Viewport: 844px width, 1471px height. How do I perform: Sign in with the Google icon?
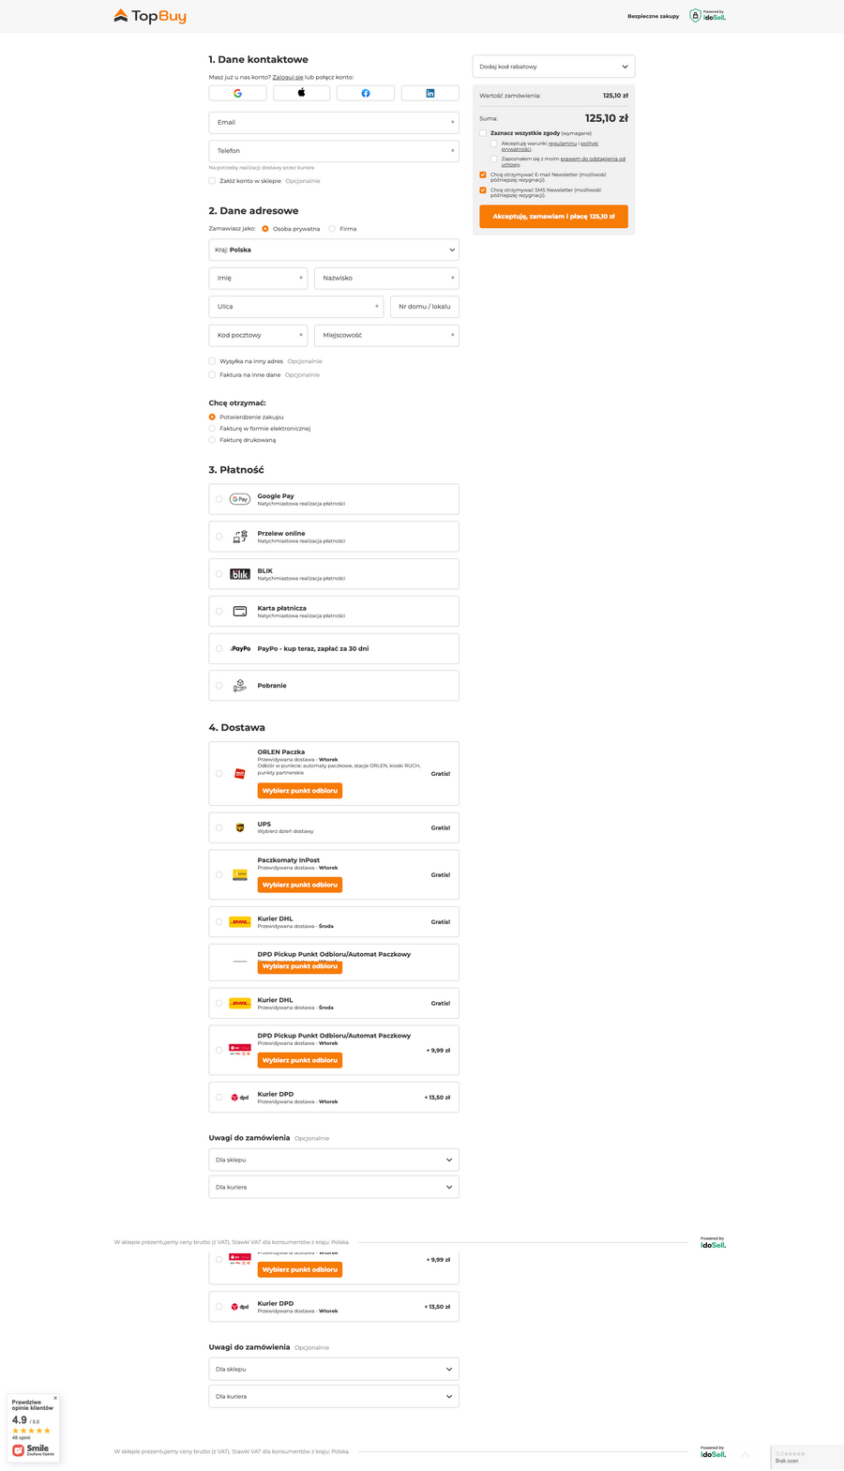(237, 93)
